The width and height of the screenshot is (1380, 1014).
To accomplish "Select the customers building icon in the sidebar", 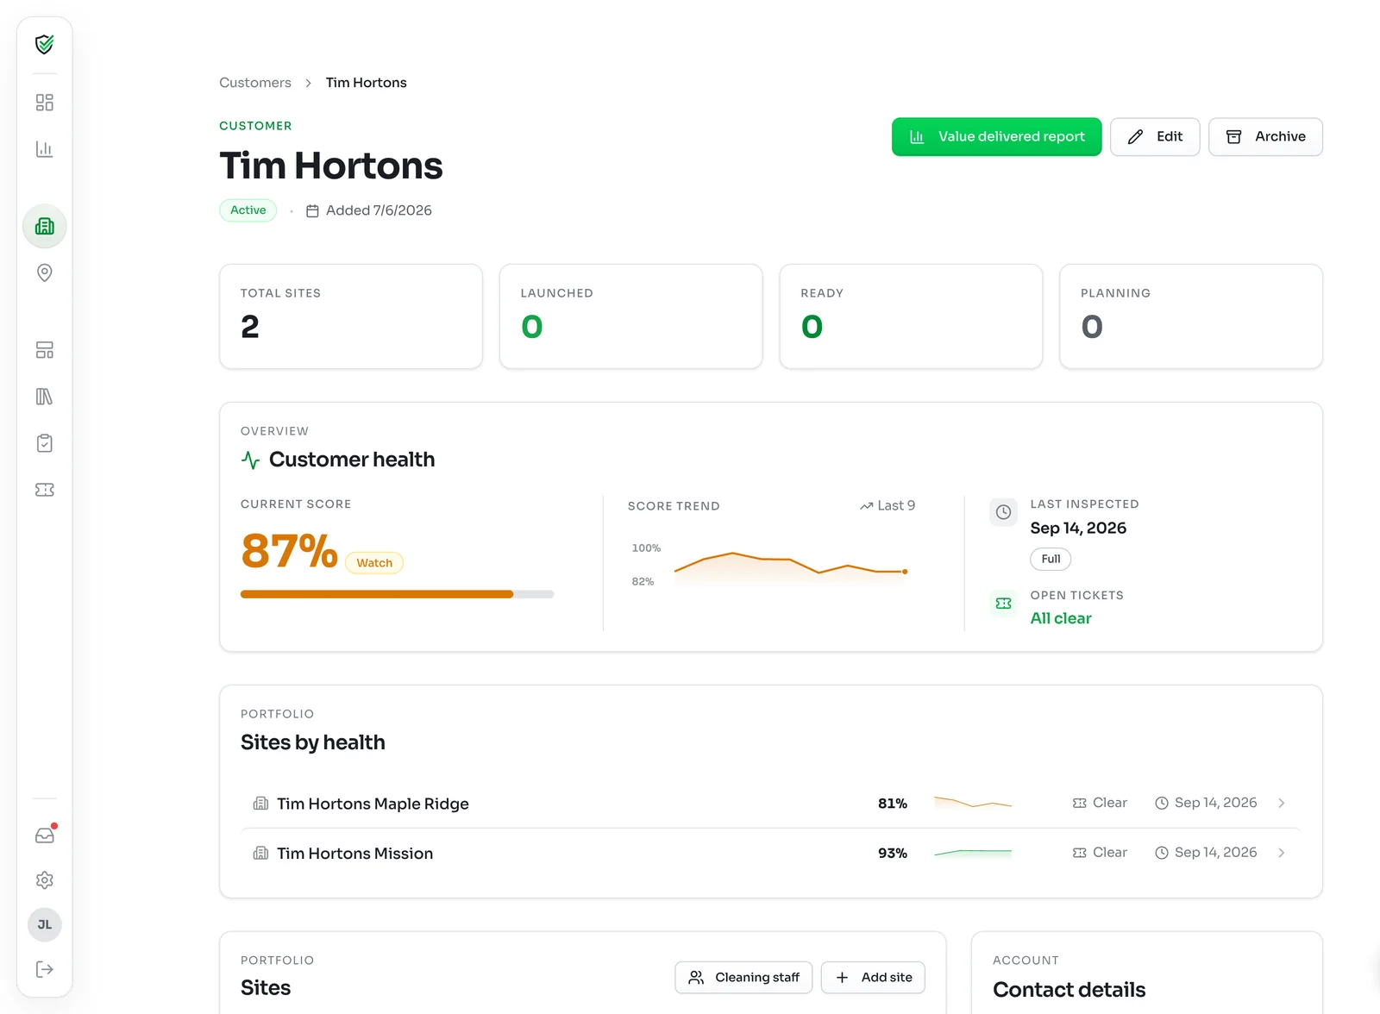I will pyautogui.click(x=45, y=227).
